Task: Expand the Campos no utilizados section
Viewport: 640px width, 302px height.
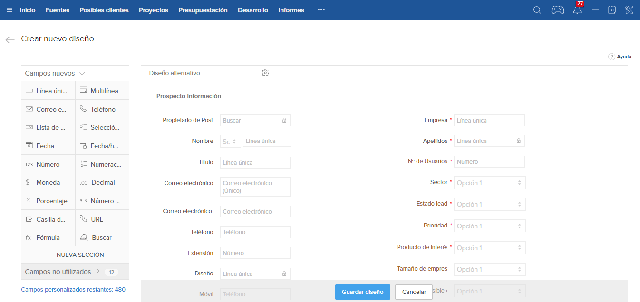Action: (x=62, y=272)
